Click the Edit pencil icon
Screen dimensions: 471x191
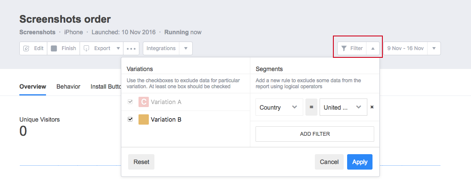click(26, 48)
